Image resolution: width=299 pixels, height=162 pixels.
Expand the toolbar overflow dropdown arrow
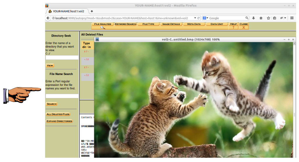coord(285,18)
